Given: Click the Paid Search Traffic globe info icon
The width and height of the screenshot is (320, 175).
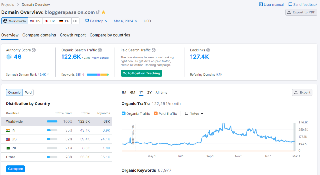Looking at the screenshot, I should click(153, 50).
